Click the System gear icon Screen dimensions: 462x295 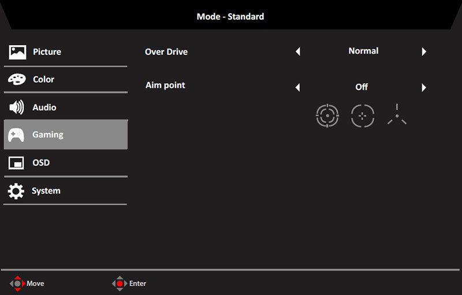pos(16,191)
